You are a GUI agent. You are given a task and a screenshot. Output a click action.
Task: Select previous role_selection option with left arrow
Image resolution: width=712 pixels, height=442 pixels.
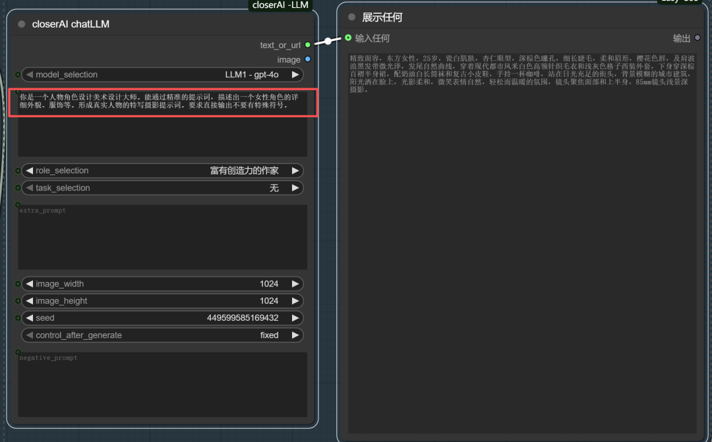(x=30, y=171)
